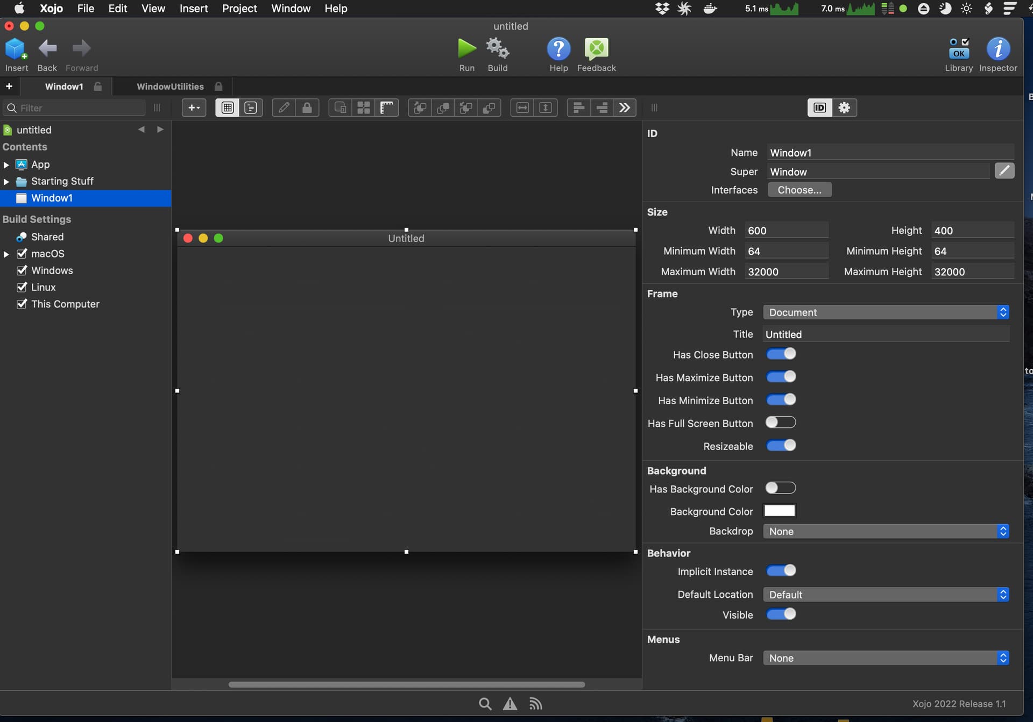Switch to the WindowUtilities tab

point(170,87)
